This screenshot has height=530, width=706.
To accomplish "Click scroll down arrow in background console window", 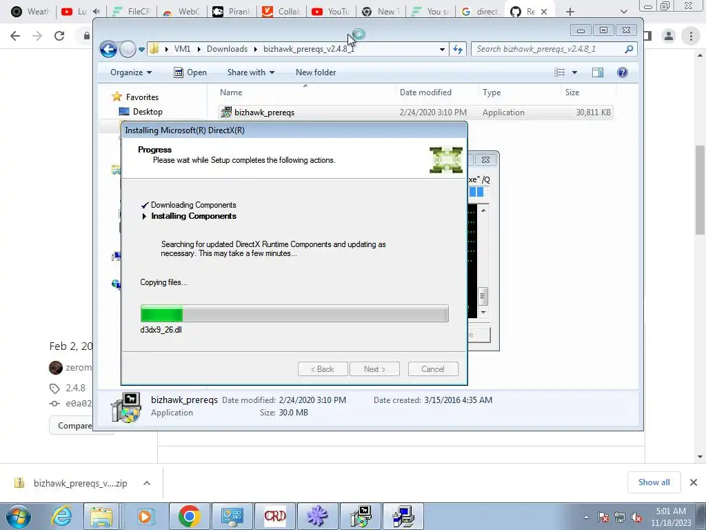I will coord(483,312).
